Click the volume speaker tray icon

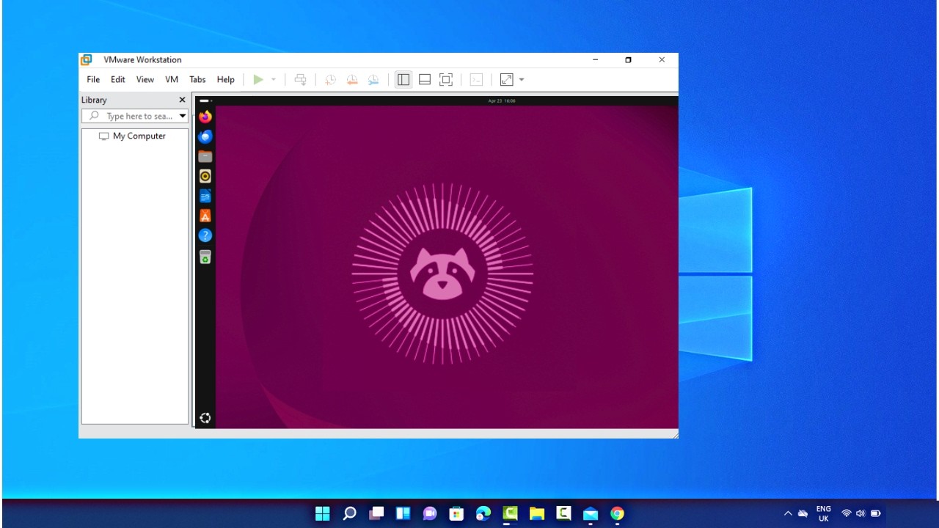[x=861, y=513]
